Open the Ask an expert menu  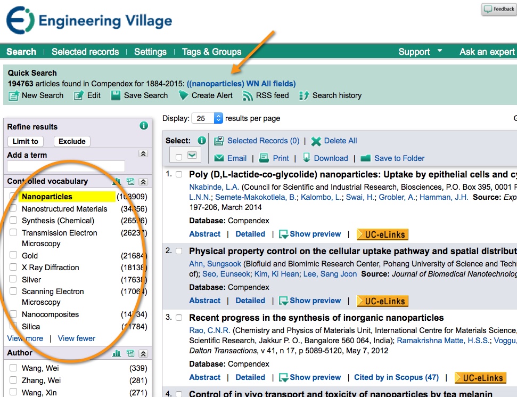tap(487, 52)
